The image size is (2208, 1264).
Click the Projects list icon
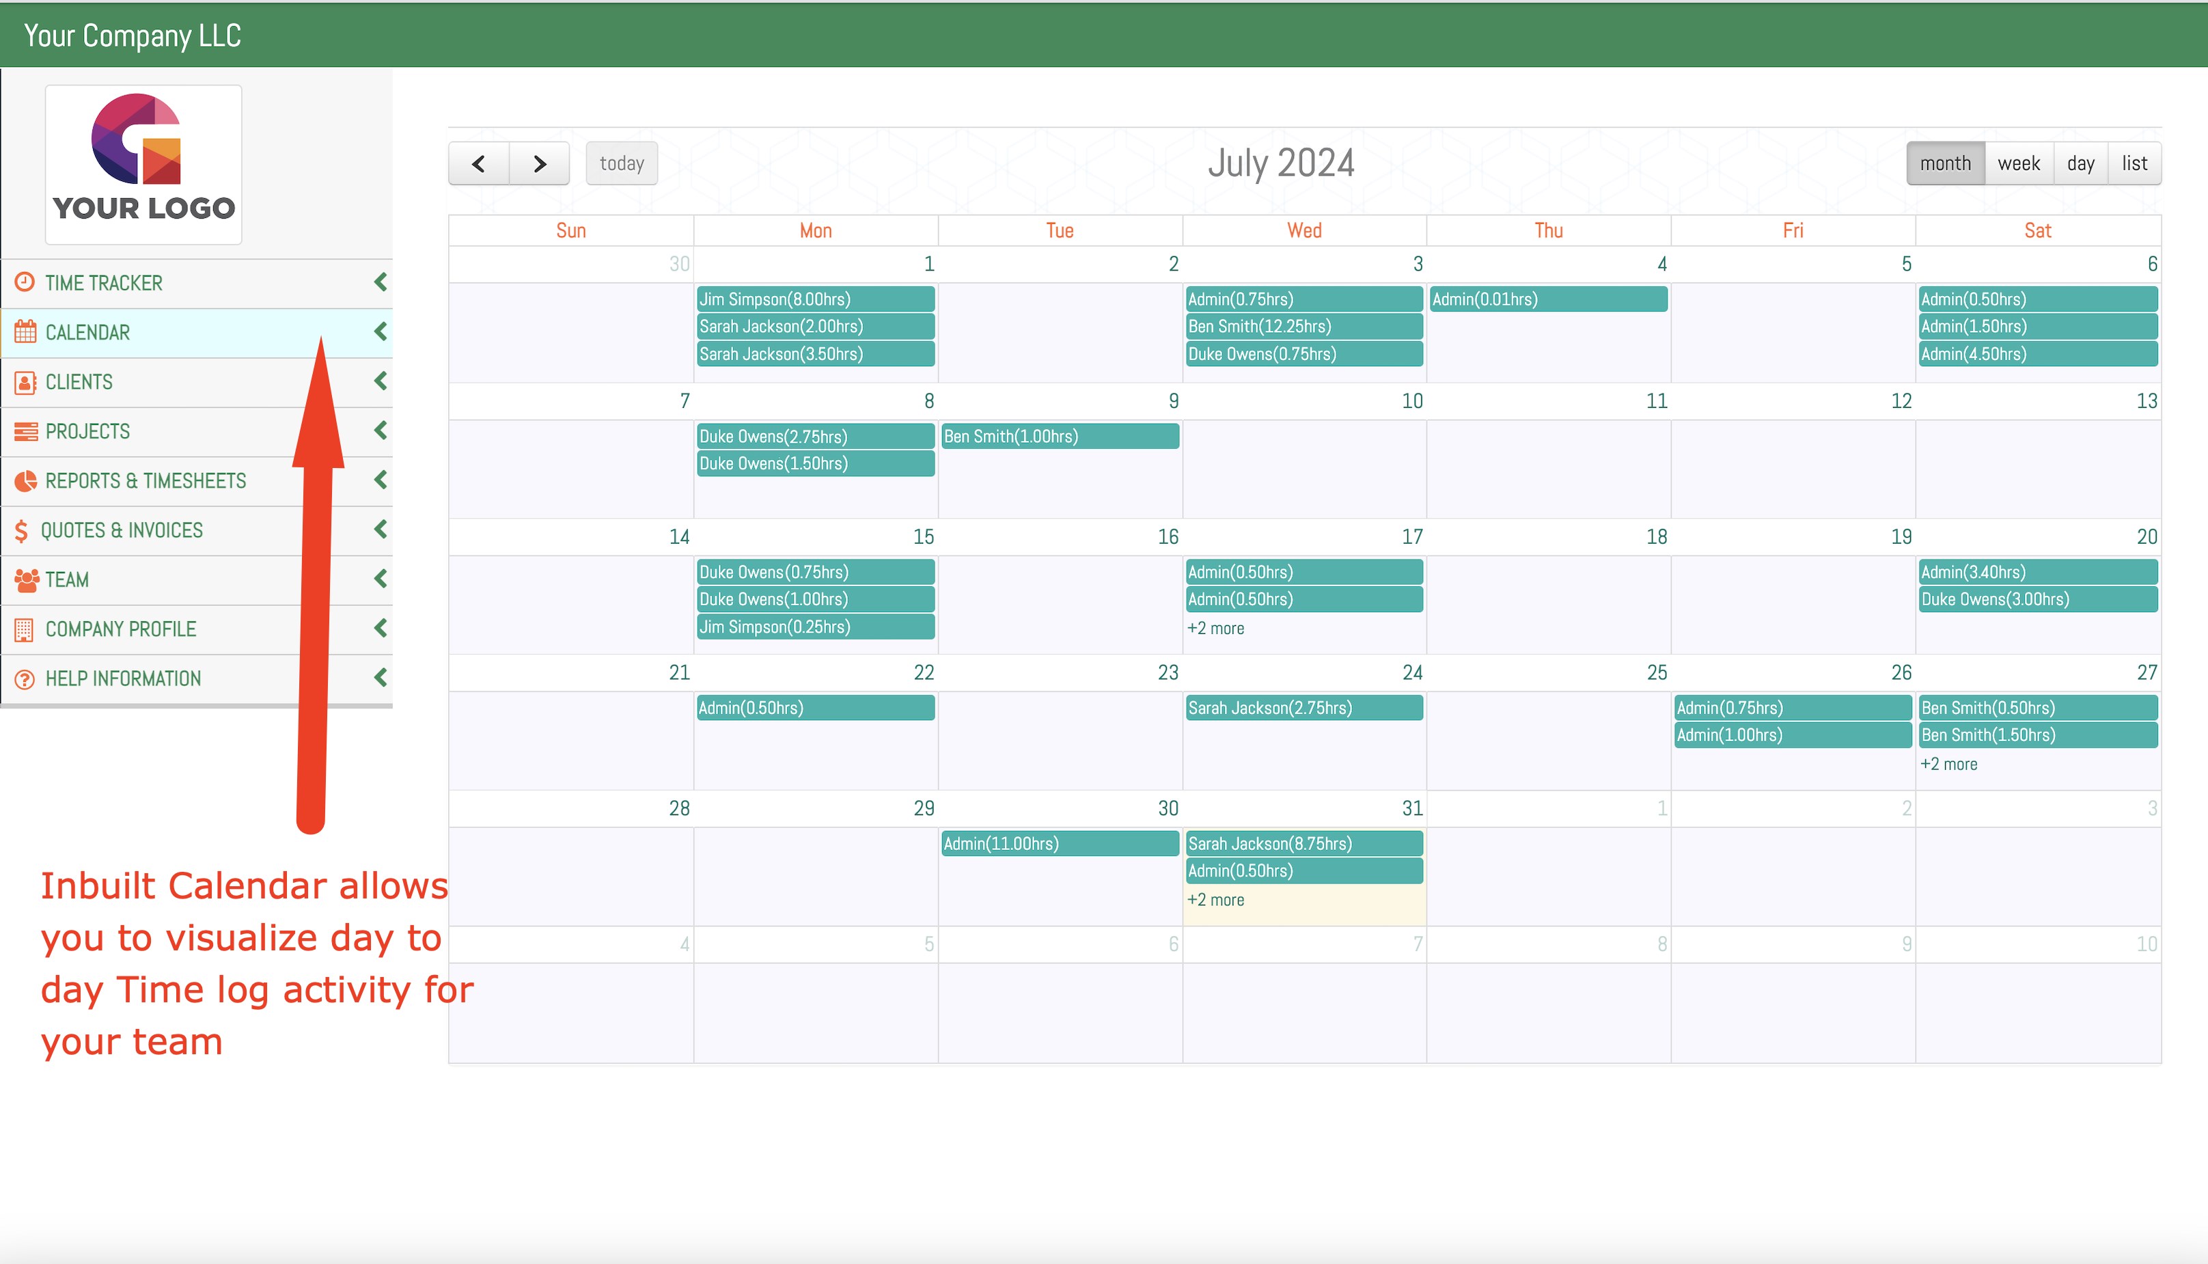coord(25,431)
